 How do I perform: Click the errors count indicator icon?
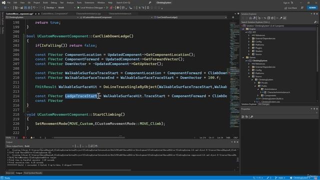pos(24,138)
